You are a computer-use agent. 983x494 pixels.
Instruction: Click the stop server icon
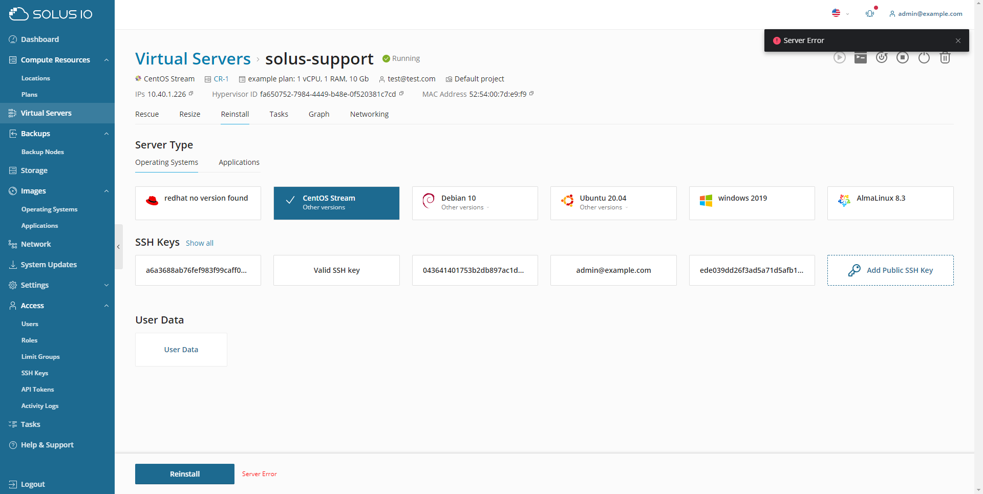903,58
